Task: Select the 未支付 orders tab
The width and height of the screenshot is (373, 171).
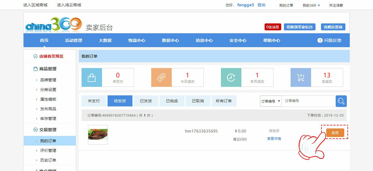Action: [x=94, y=101]
